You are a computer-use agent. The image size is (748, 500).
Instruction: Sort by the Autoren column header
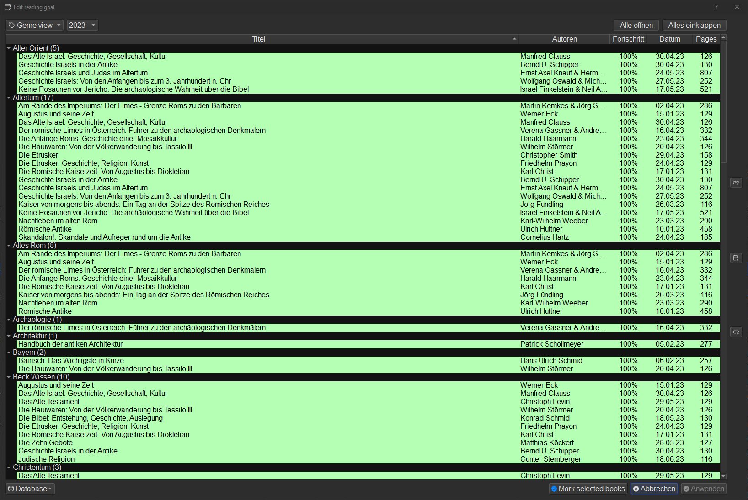[x=564, y=39]
